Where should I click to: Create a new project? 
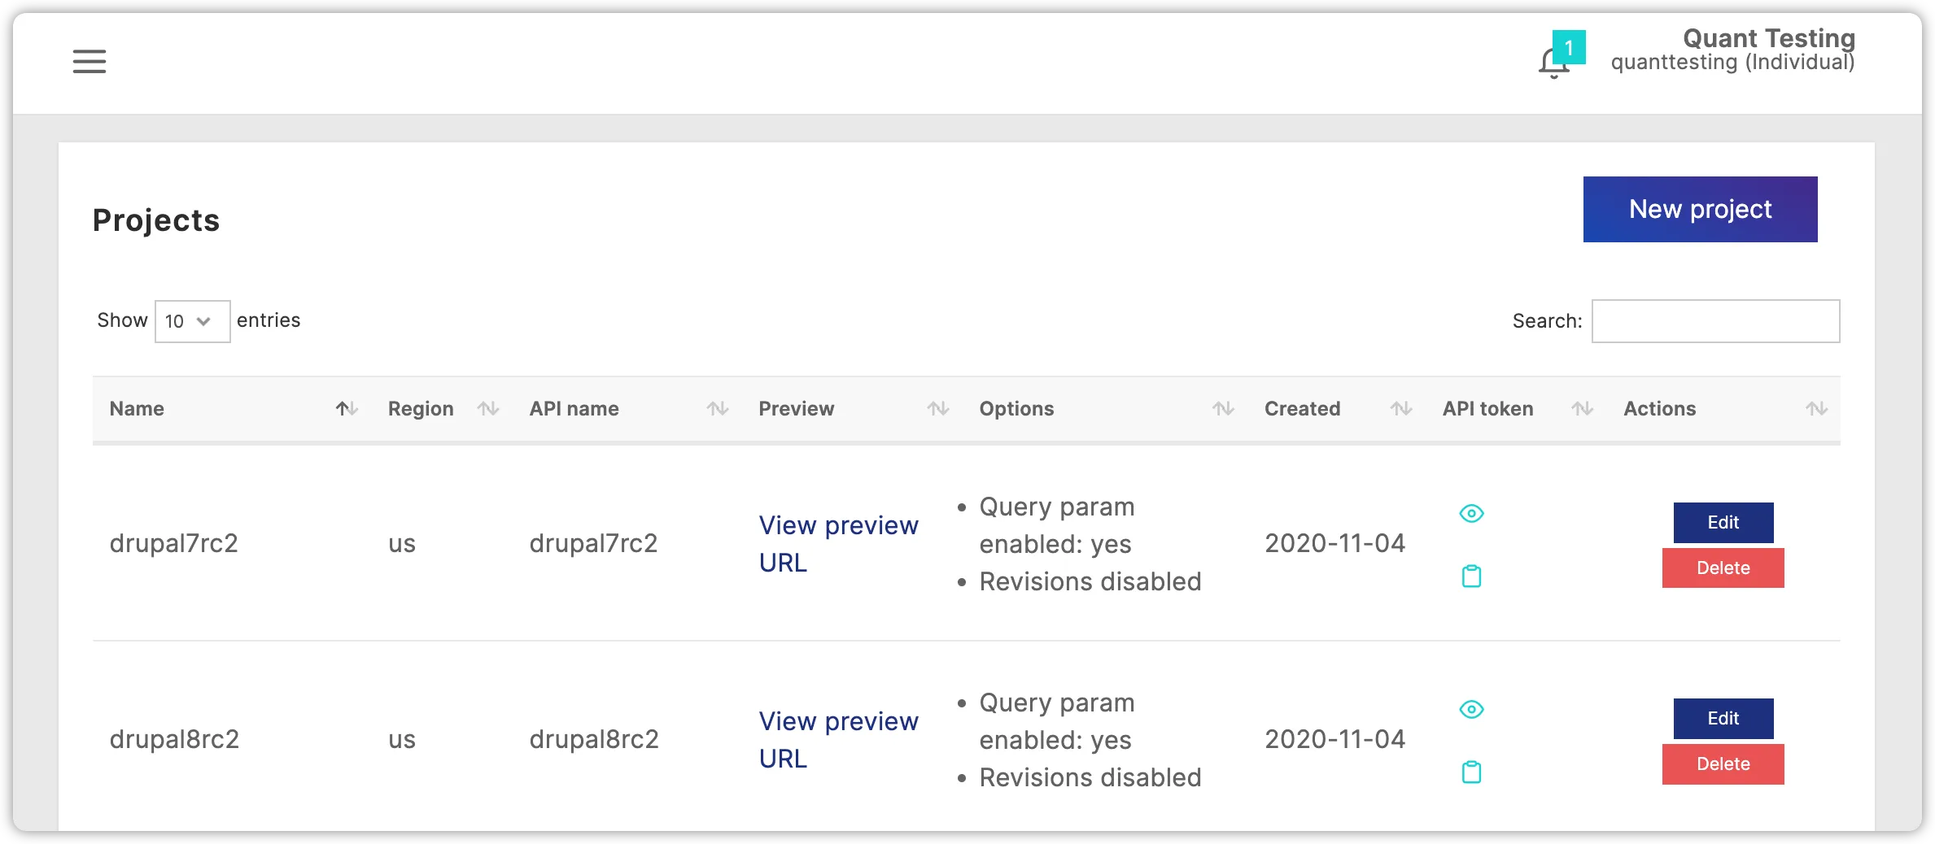[1699, 209]
